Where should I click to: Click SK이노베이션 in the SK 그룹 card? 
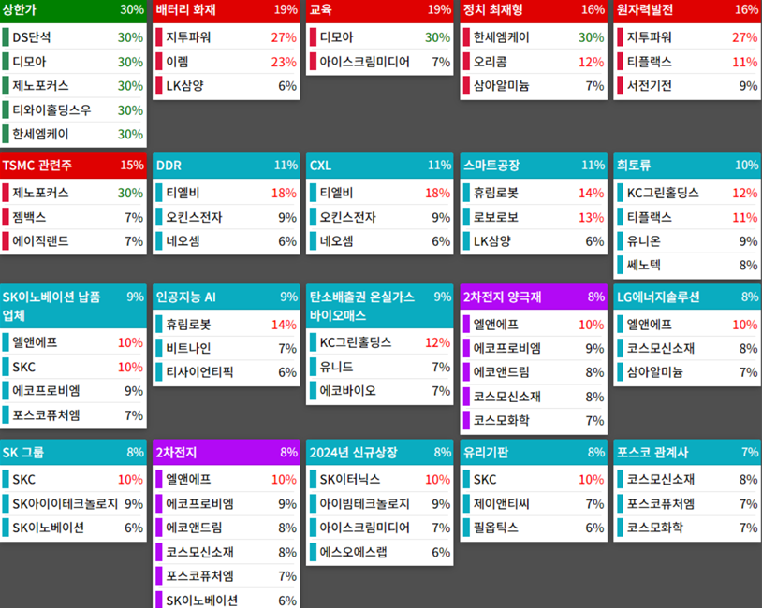pyautogui.click(x=73, y=528)
